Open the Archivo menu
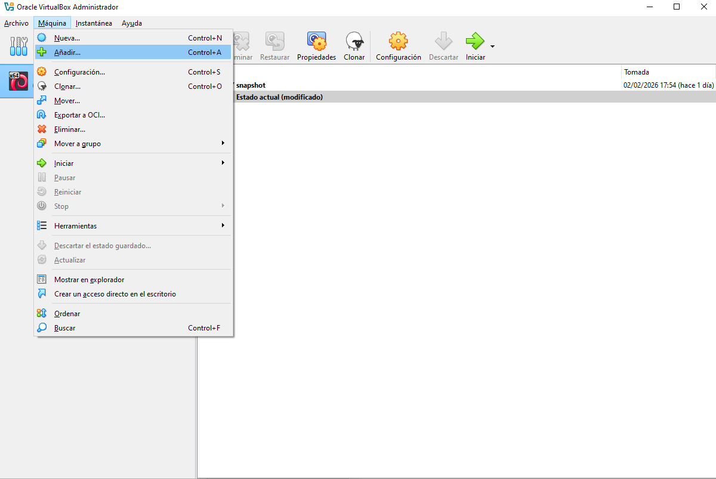716x479 pixels. [16, 23]
